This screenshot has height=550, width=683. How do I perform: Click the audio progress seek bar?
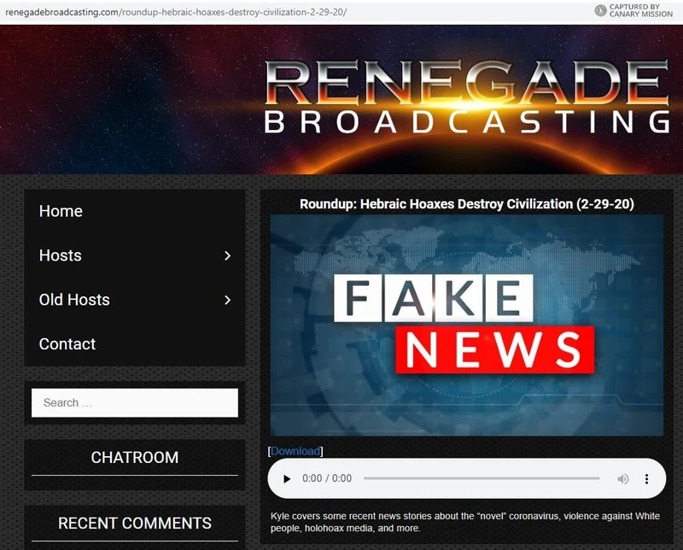482,478
